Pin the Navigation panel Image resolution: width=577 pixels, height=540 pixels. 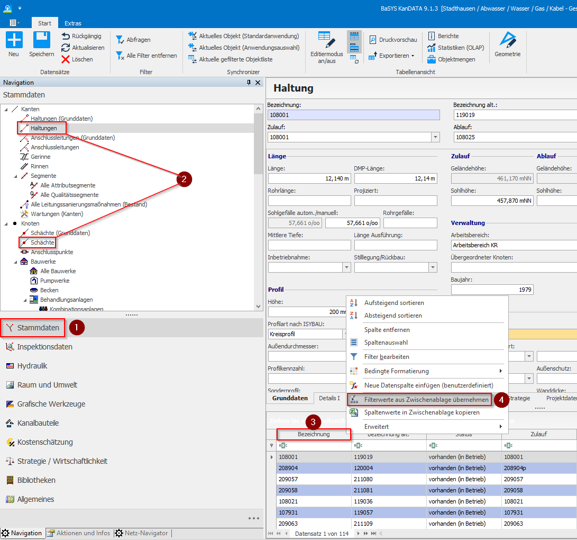click(x=249, y=83)
